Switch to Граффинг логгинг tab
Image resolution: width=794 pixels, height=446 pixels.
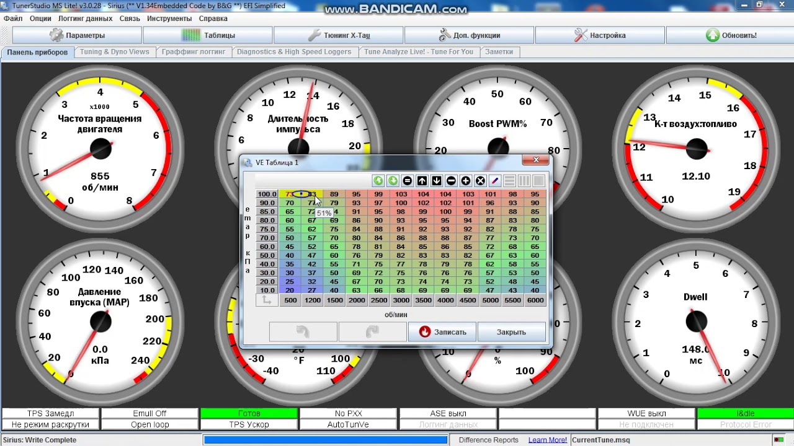pos(194,52)
